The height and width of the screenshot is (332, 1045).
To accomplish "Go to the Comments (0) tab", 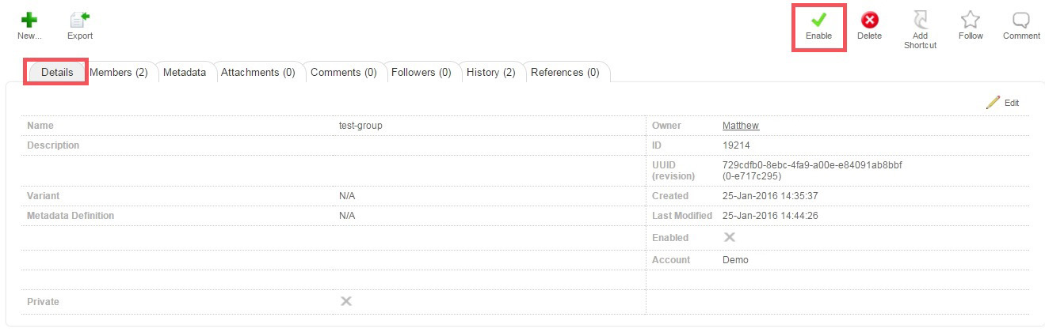I will (x=343, y=72).
